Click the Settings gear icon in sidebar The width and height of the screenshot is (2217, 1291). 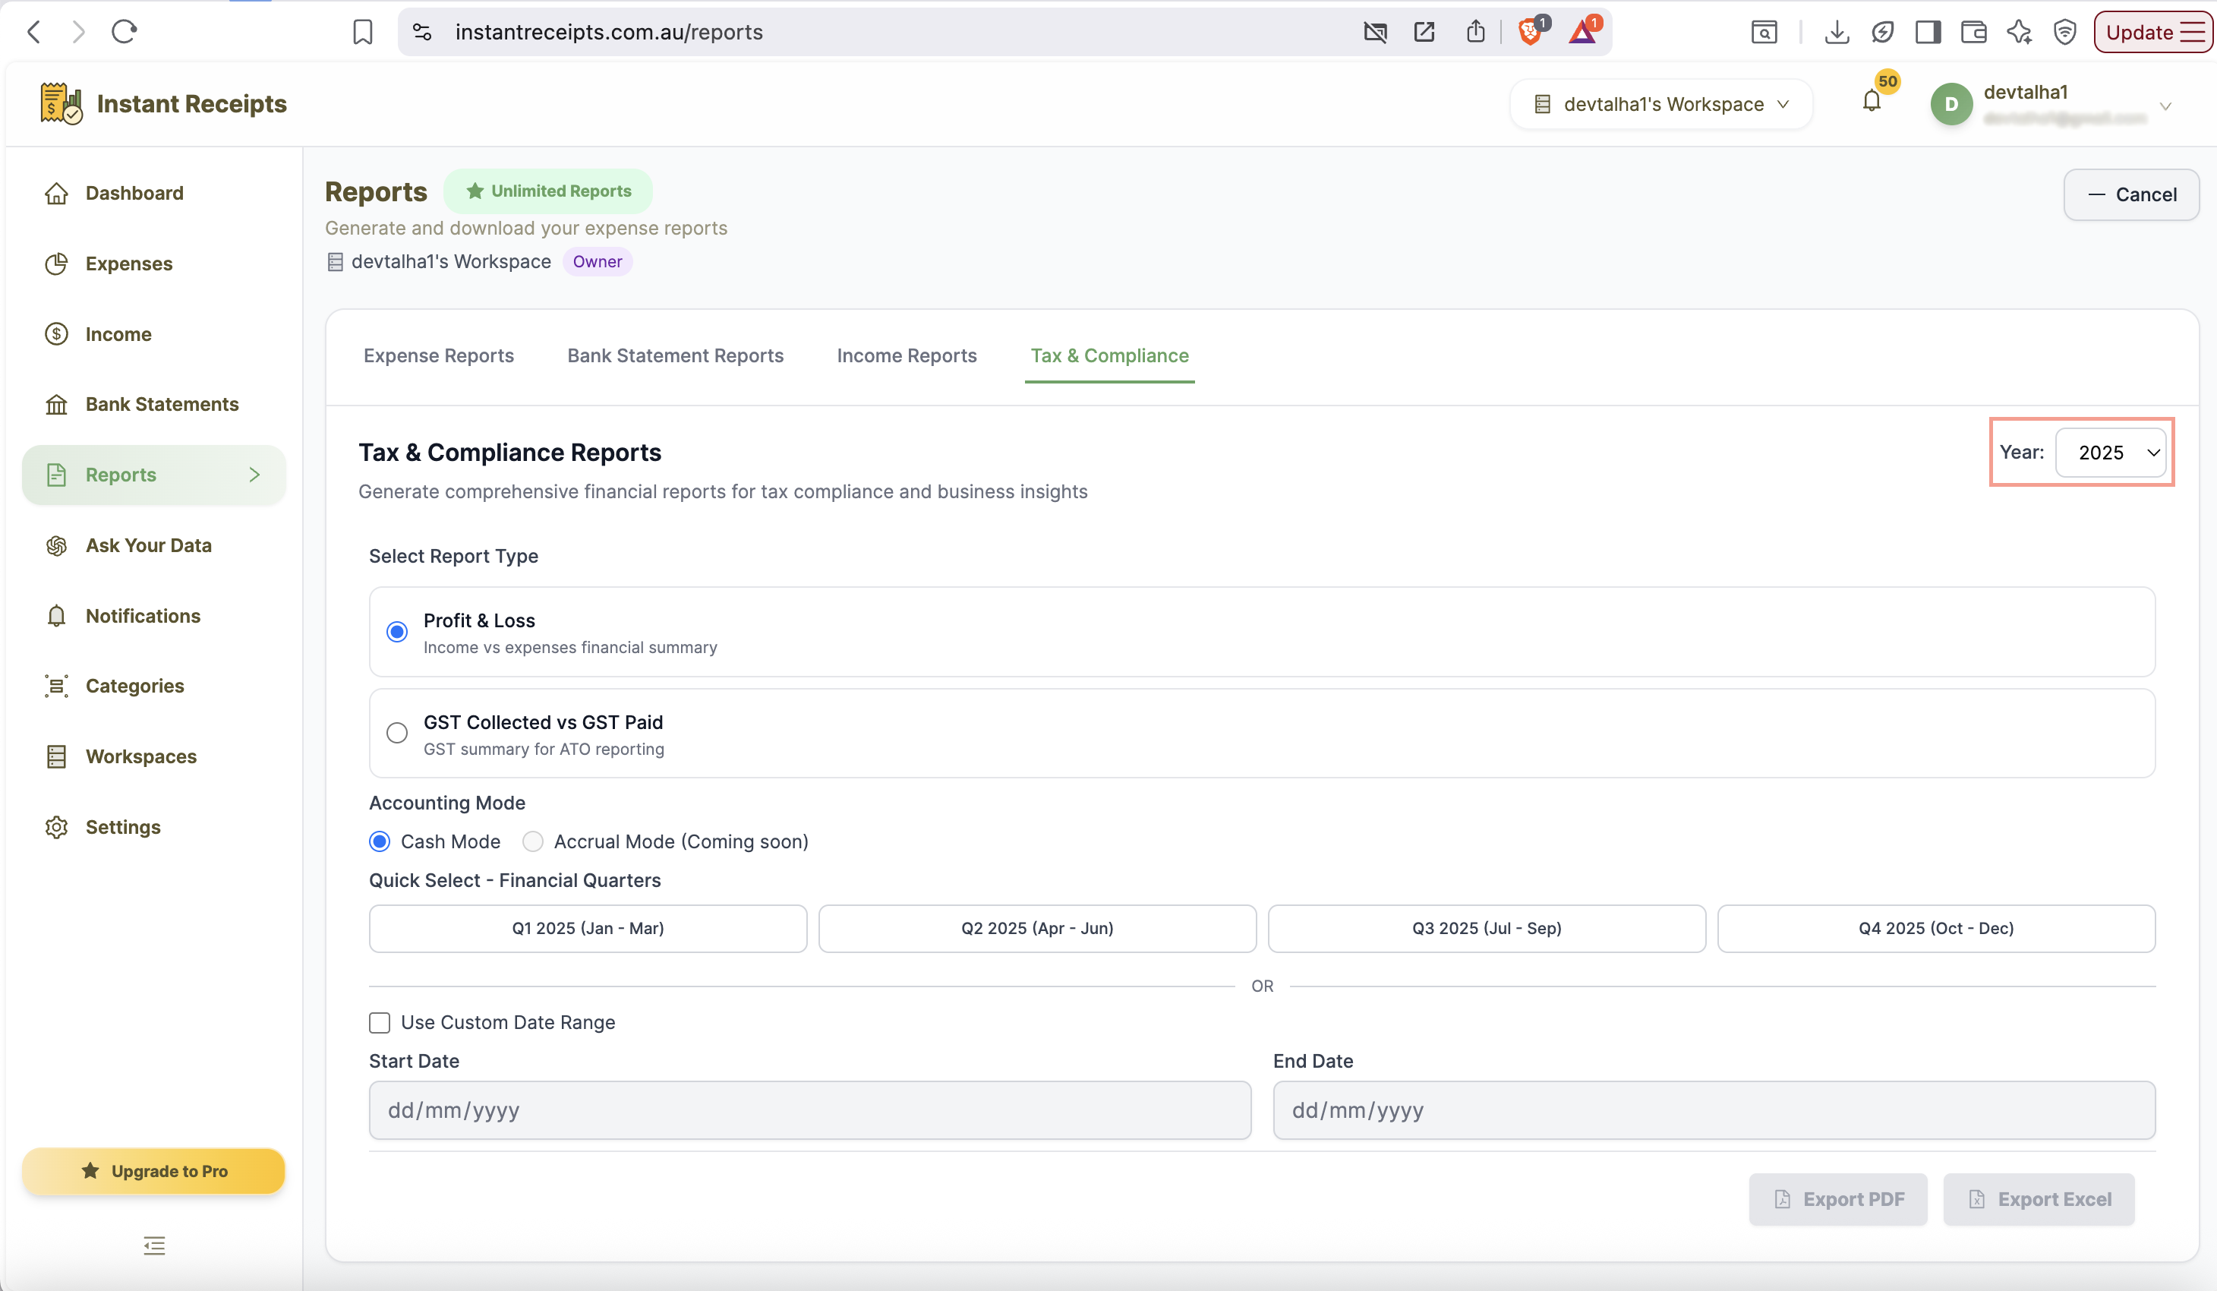[x=56, y=826]
